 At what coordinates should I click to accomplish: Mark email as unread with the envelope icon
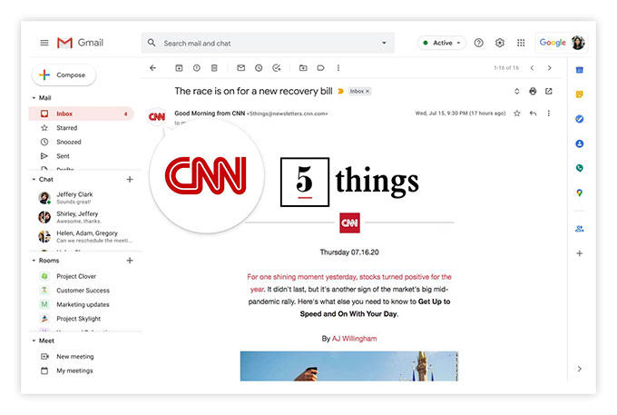[x=240, y=68]
